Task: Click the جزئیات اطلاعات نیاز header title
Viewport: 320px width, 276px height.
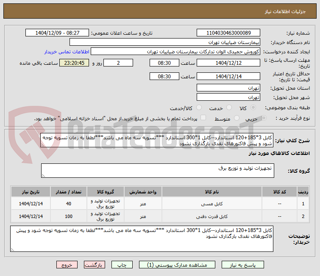Action: coord(285,11)
